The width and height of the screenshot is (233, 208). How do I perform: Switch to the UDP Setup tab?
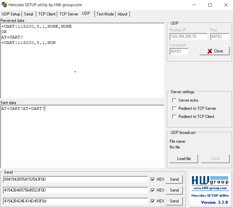(11, 14)
